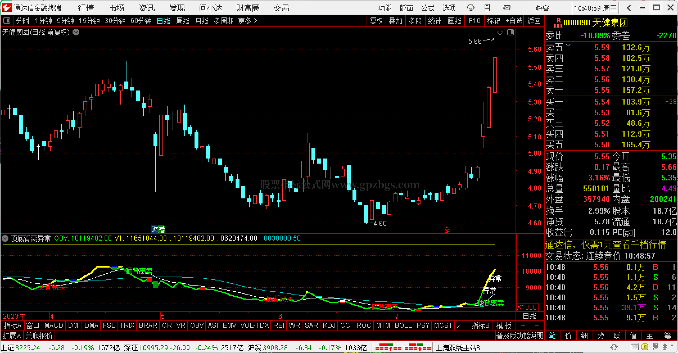Click the plus zoom button beside 模板
This screenshot has width=678, height=353.
(523, 325)
